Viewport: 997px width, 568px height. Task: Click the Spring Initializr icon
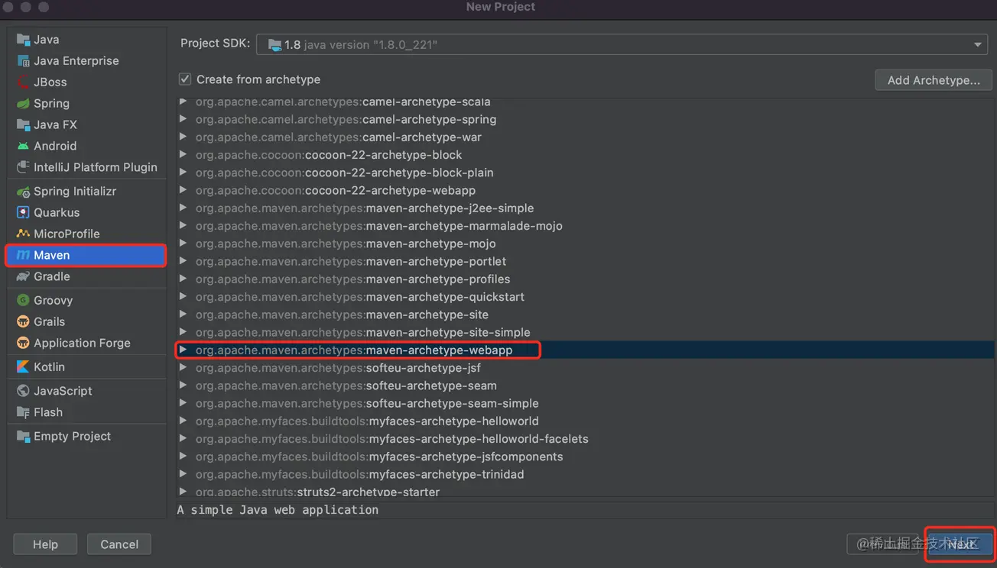point(23,192)
